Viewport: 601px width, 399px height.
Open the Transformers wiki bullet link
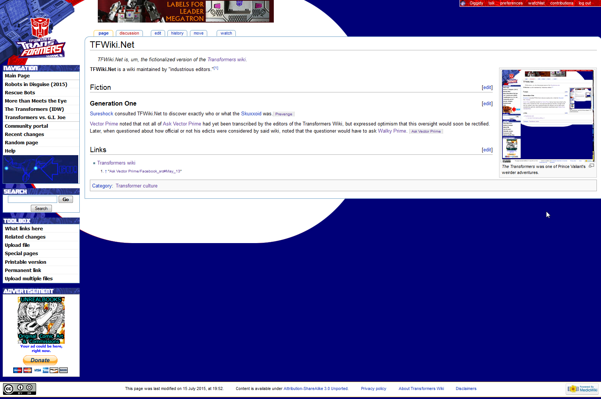click(x=116, y=163)
